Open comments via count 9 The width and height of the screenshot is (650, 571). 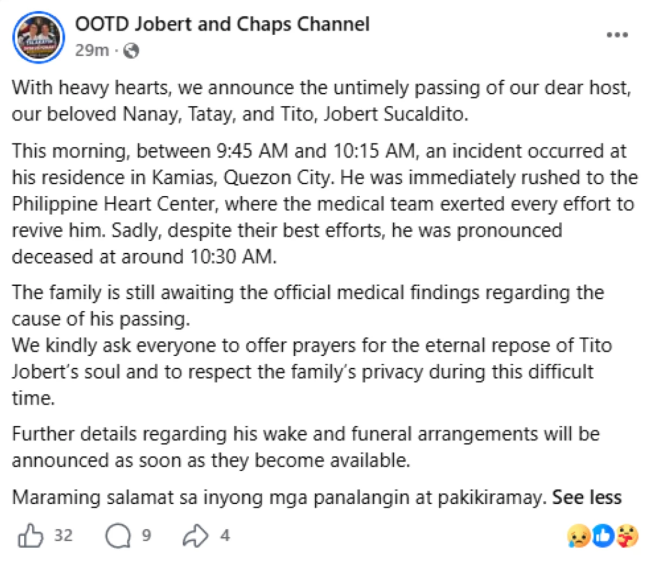click(x=146, y=536)
